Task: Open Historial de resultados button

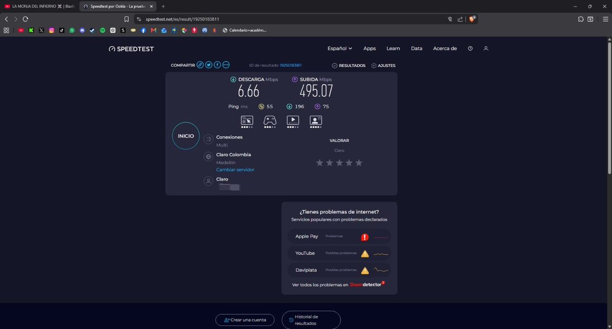Action: click(x=311, y=320)
